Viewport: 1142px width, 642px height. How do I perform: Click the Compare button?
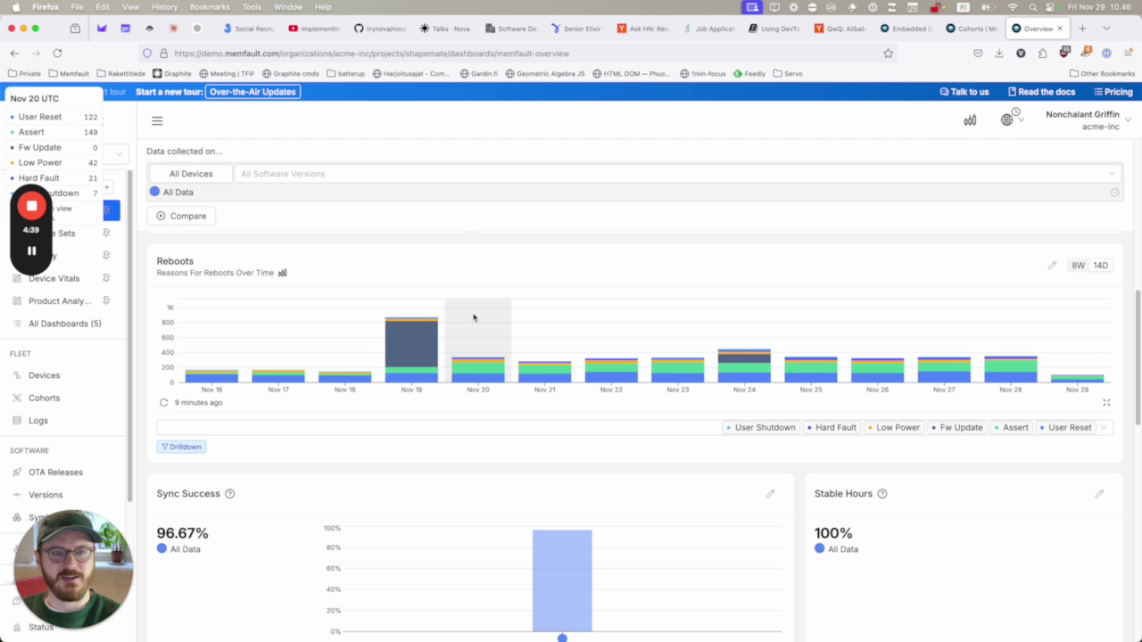click(x=181, y=216)
